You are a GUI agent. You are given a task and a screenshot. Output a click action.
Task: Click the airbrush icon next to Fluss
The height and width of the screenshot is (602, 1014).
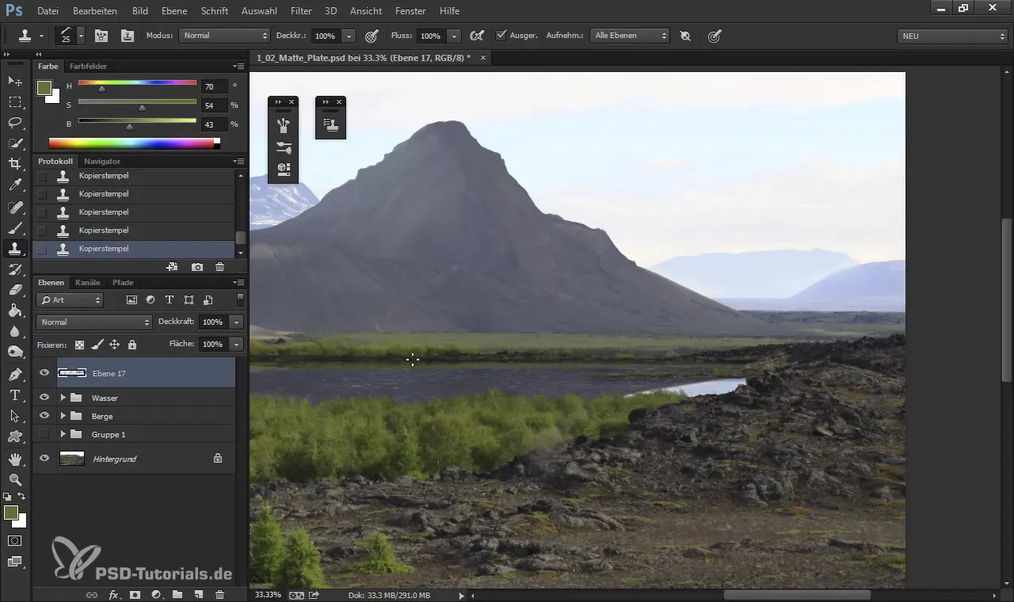coord(476,36)
